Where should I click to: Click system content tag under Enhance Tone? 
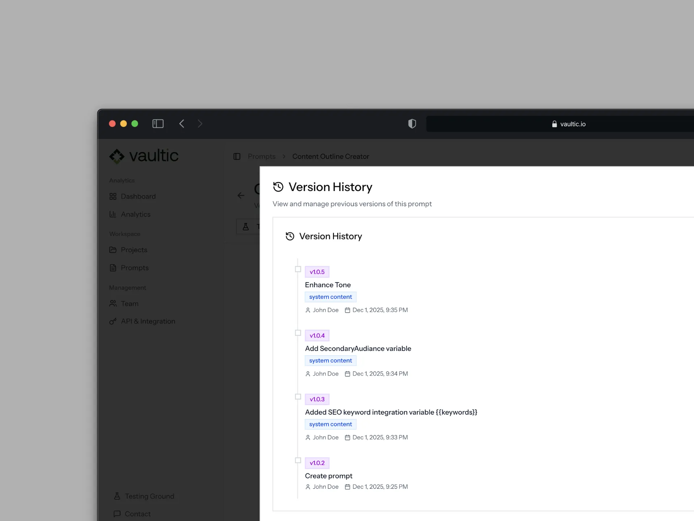click(330, 297)
